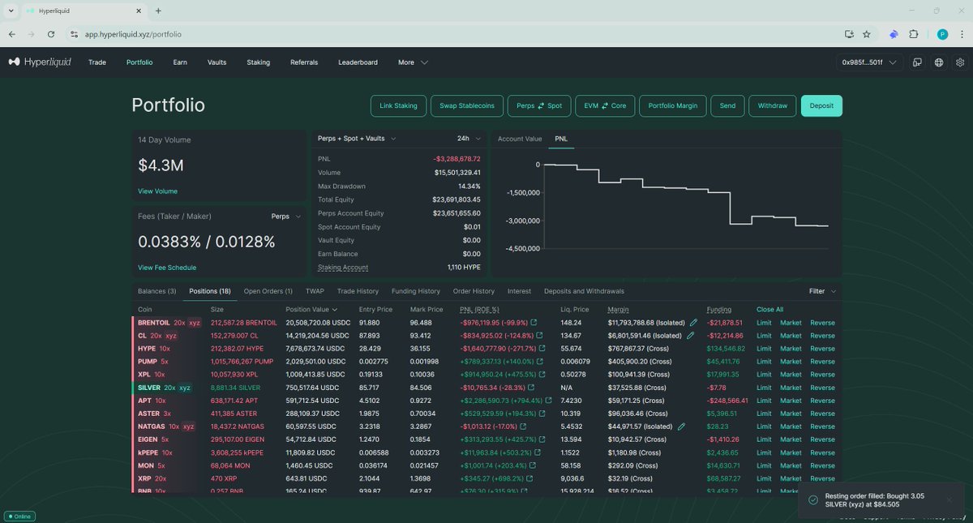
Task: Open the Funding History tab
Action: point(416,291)
